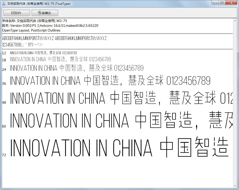This screenshot has height=190, width=239.
Task: Click the size 60 label
Action: tap(4, 126)
